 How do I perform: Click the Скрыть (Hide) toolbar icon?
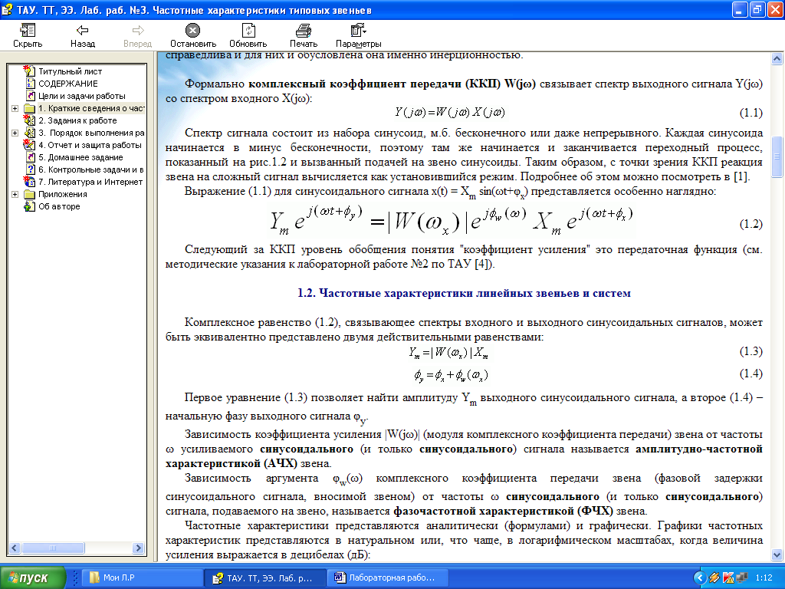coord(27,30)
